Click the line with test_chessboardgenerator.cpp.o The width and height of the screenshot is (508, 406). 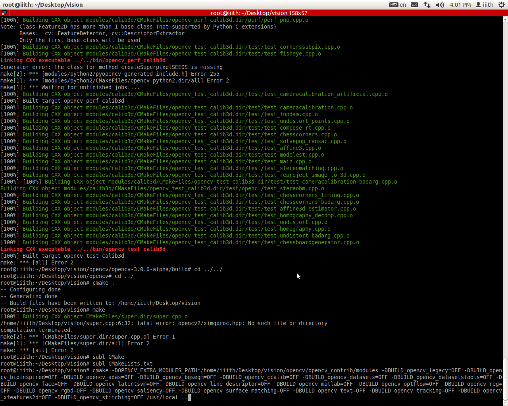[180, 242]
